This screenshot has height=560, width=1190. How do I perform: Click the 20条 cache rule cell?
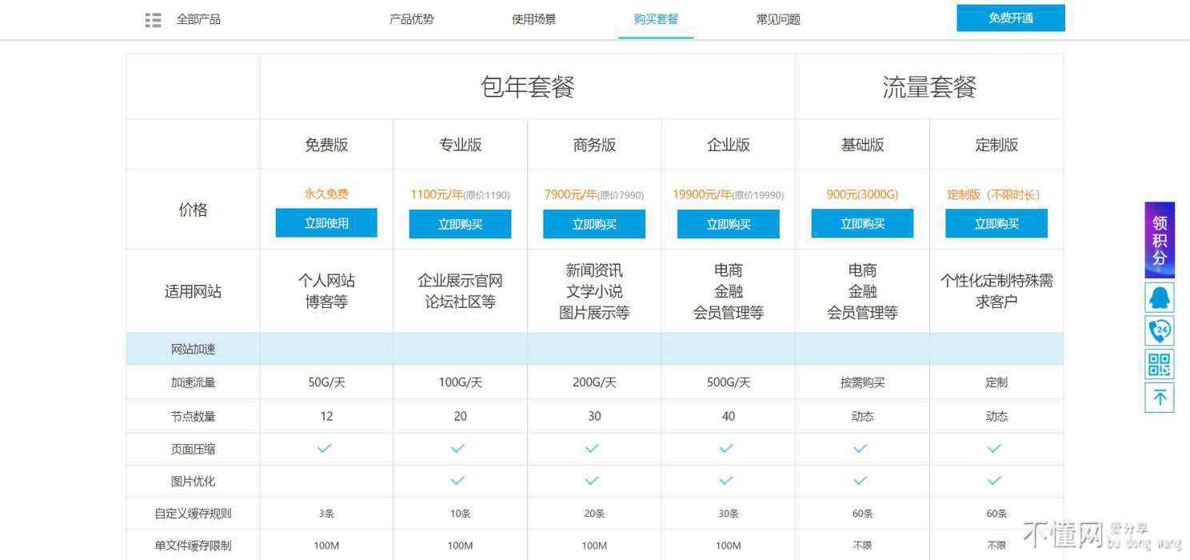point(594,514)
